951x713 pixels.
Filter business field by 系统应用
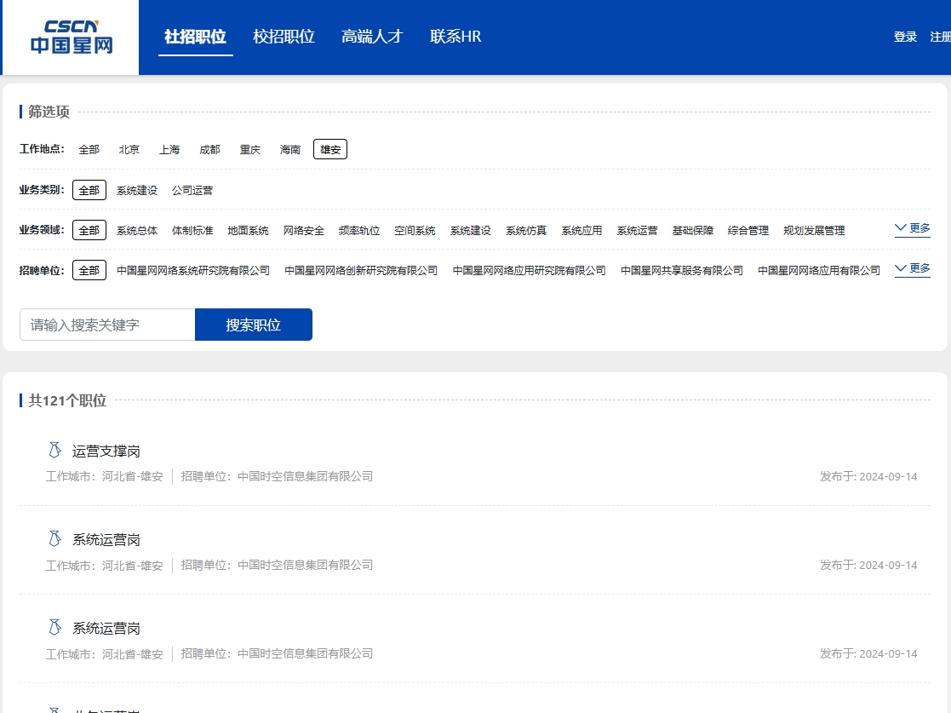point(581,230)
